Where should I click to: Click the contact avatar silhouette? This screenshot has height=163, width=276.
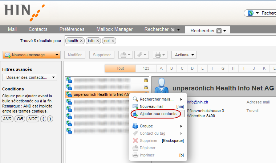coord(162,86)
